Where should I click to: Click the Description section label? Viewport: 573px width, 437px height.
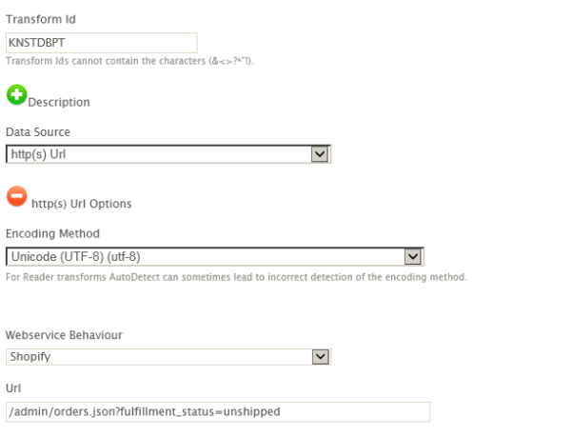click(59, 102)
